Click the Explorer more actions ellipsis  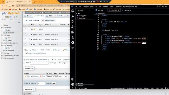point(91,10)
